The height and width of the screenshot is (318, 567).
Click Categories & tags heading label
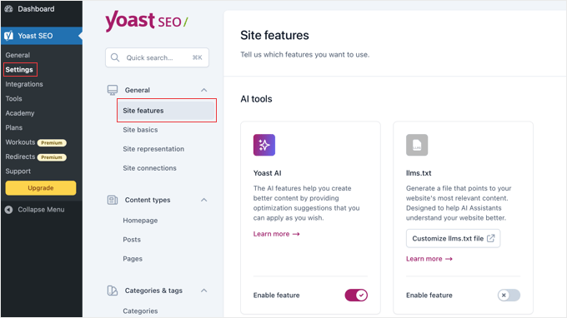[153, 291]
